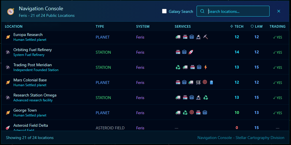The image size is (291, 145).
Task: Click the warehouse icon for Research Station Omega
Action: point(192,97)
